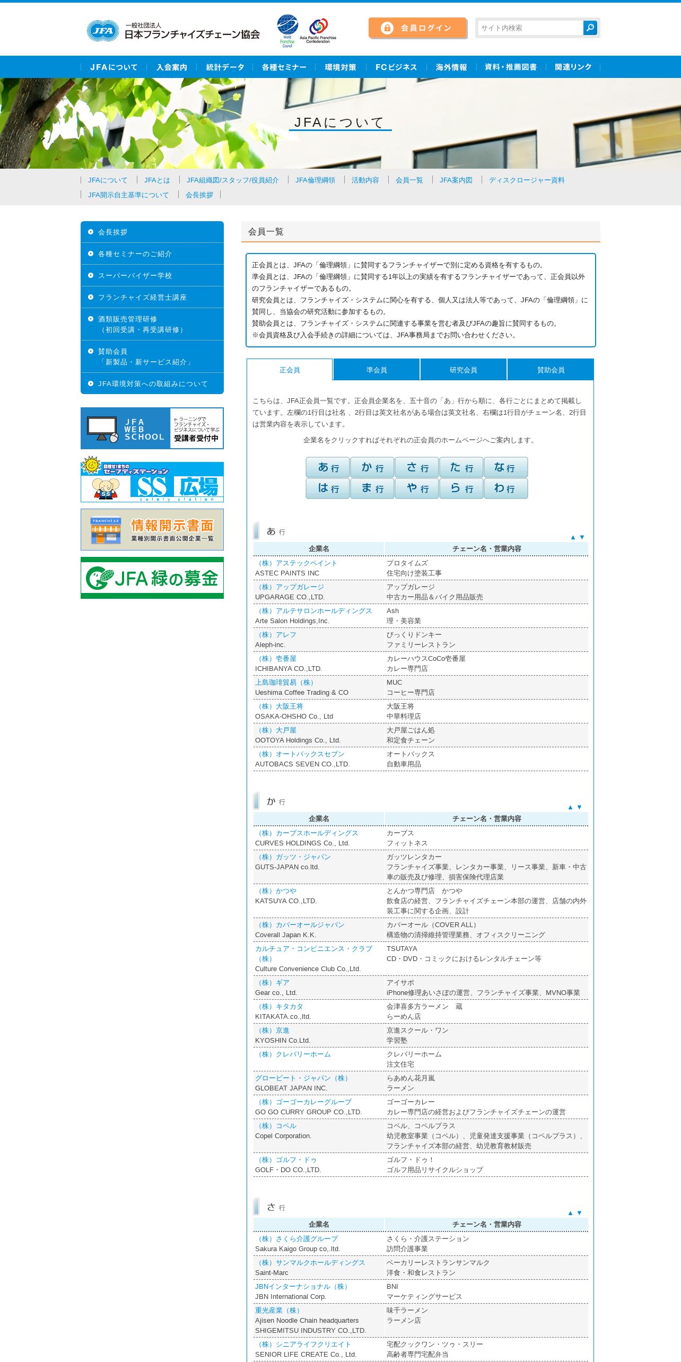681x1362 pixels.
Task: Select 酒類販売管理研修 in sidebar
Action: coord(152,325)
